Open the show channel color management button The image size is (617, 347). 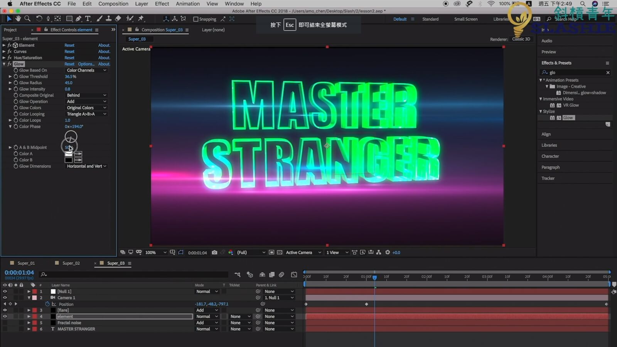(231, 253)
